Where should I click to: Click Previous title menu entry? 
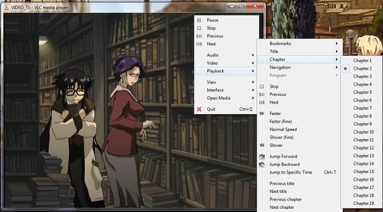[299, 184]
